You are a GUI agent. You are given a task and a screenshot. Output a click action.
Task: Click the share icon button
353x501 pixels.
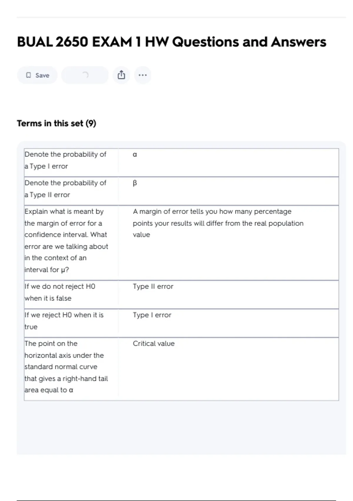121,75
